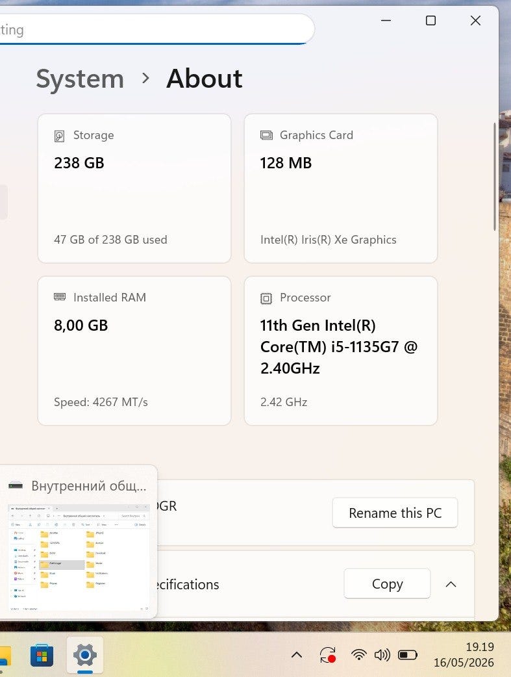This screenshot has width=511, height=677.
Task: Open the File Explorer preview thumbnail
Action: (79, 558)
